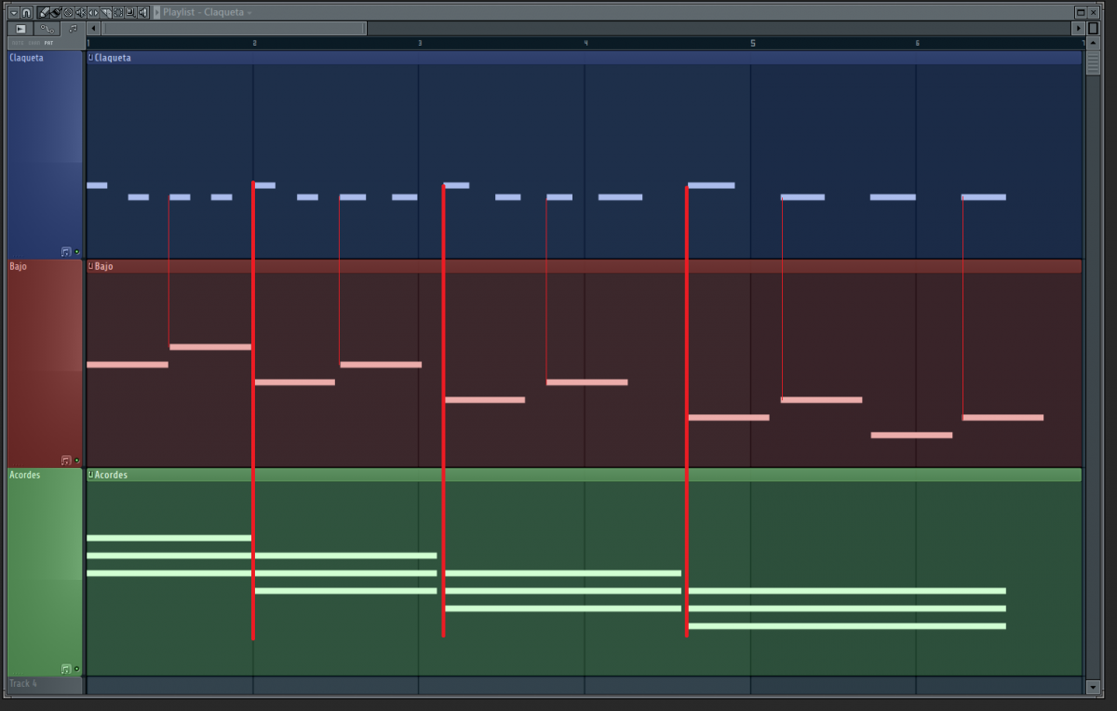Switch to the pattern clips note tab
Screen dimensions: 1117x711
(x=73, y=29)
